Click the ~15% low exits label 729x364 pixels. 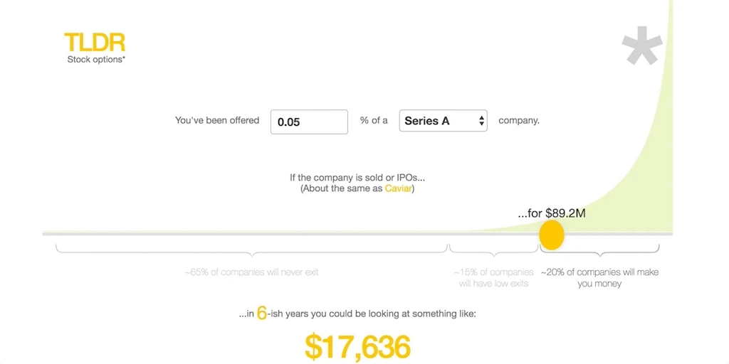pos(494,278)
